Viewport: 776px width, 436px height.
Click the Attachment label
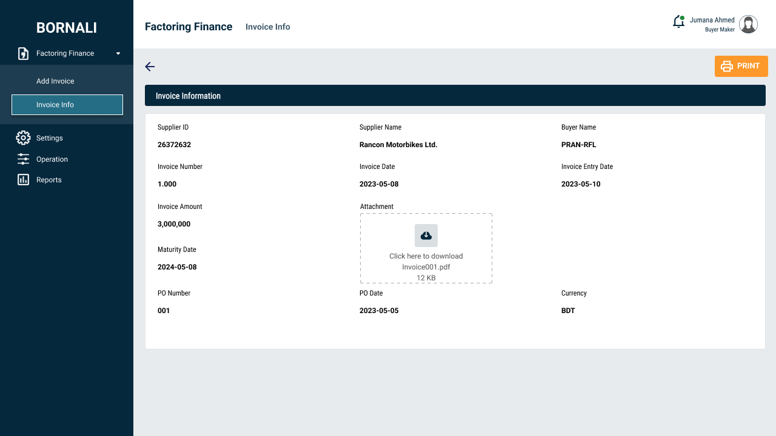click(377, 206)
